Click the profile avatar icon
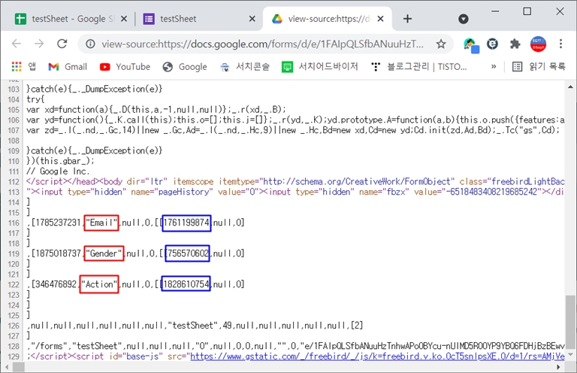Screen dimensions: 577x373 (538, 44)
